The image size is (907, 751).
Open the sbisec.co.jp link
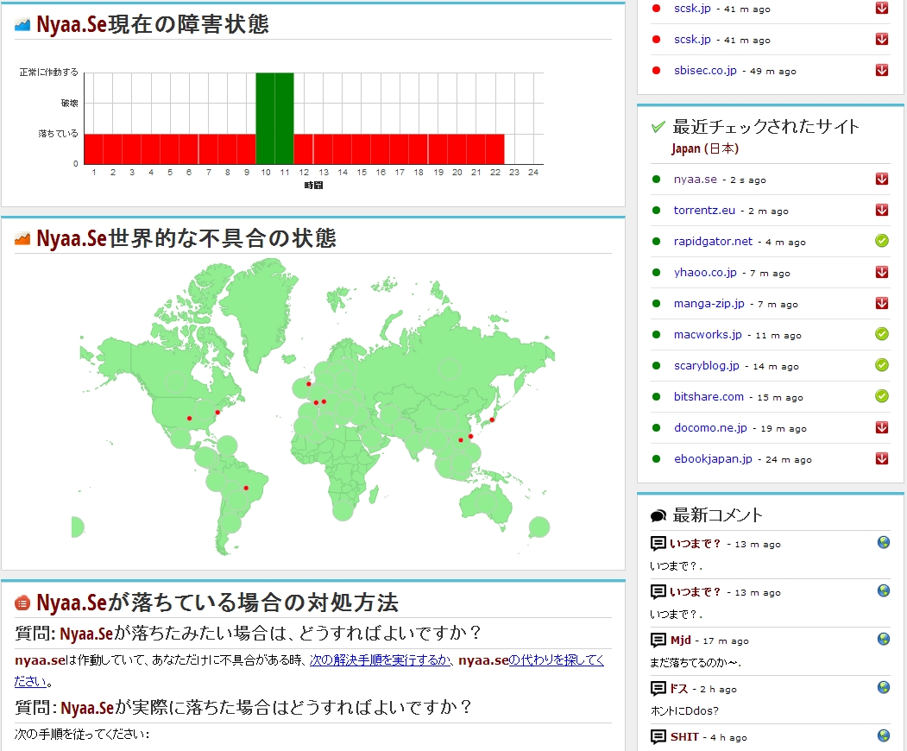[x=705, y=71]
